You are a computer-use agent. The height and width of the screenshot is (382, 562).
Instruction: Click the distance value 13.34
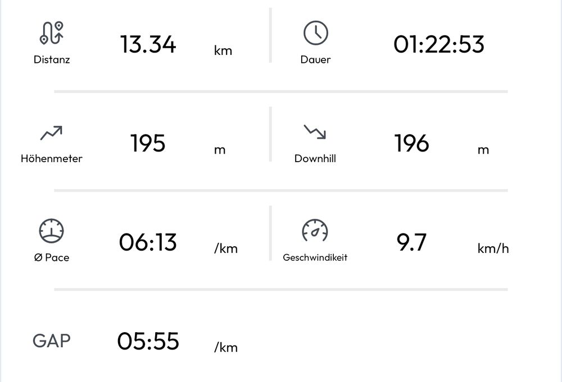[148, 45]
